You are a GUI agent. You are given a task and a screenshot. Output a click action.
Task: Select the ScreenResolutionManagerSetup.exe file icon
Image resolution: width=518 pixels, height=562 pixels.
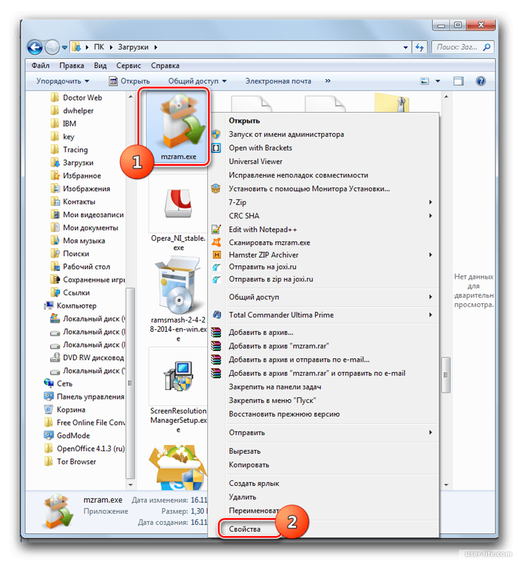pyautogui.click(x=179, y=377)
